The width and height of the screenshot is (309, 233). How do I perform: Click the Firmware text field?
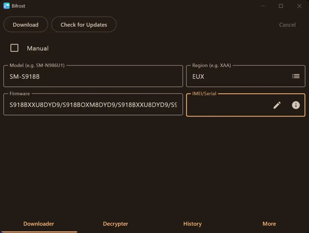tap(93, 104)
